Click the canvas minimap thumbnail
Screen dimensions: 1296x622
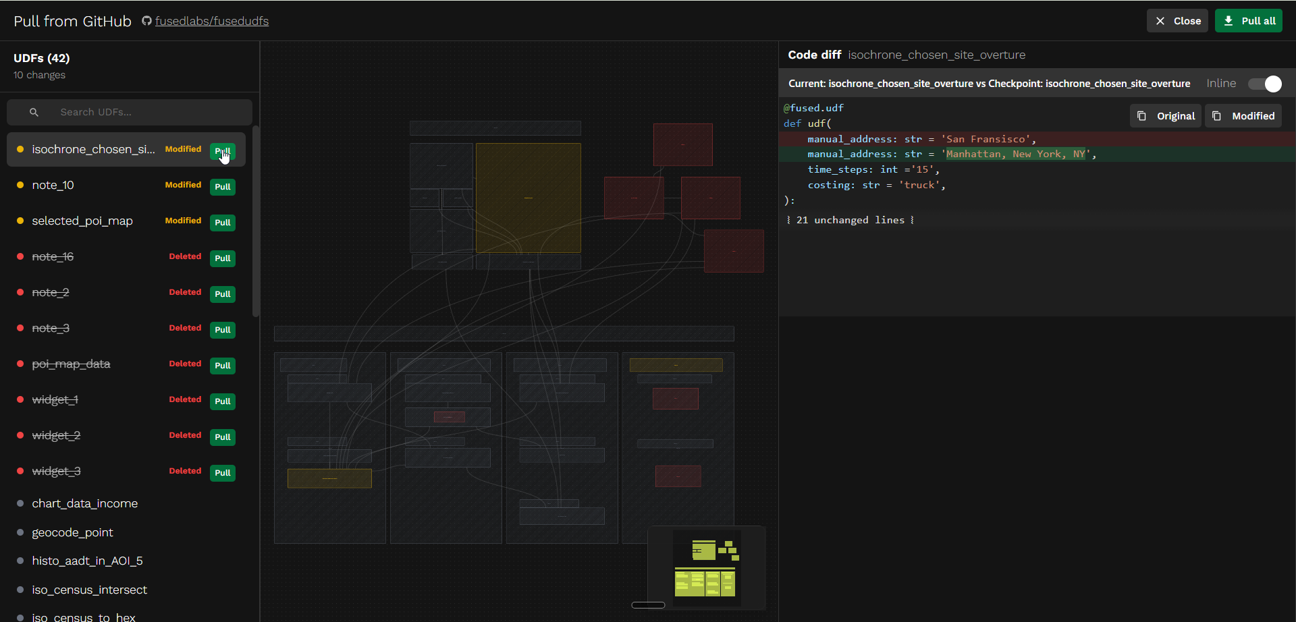pos(707,568)
